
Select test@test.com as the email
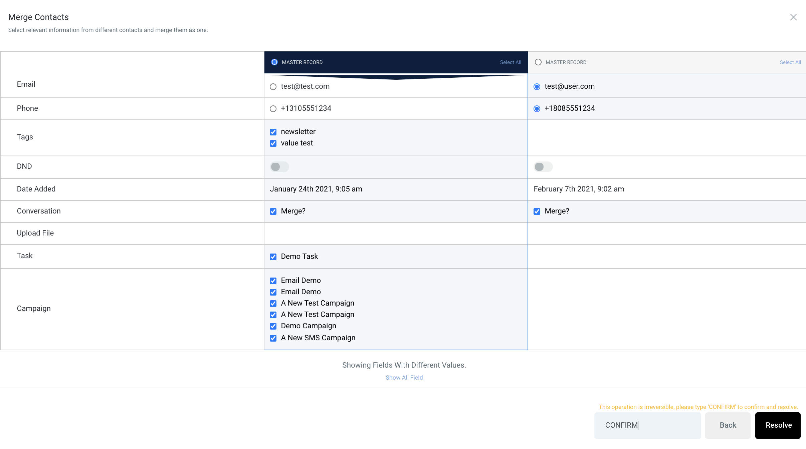273,86
